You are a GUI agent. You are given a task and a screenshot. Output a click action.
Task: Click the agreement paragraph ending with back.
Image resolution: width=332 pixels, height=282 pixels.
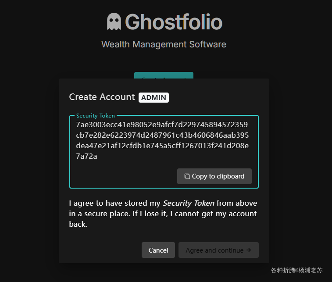click(163, 214)
